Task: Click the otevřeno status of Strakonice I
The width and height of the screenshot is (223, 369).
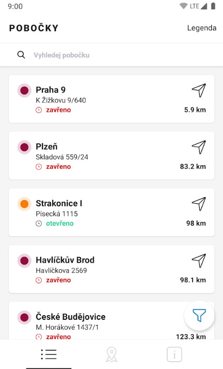Action: (60, 224)
